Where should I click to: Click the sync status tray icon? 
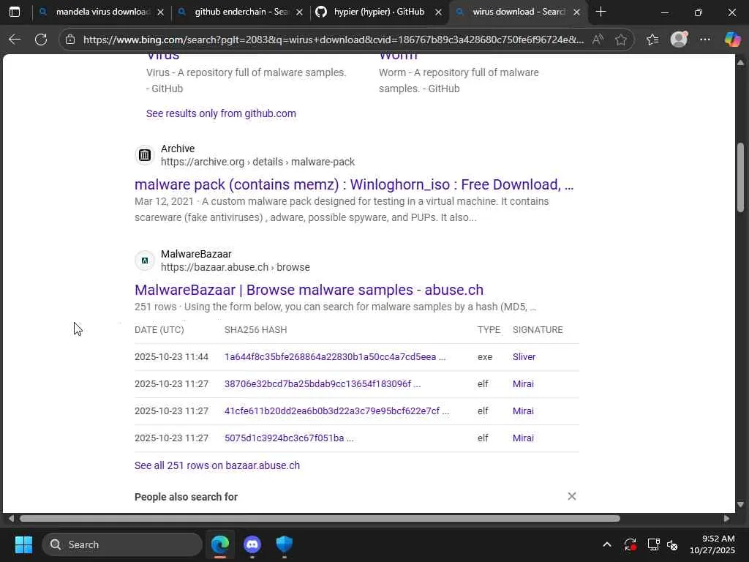630,544
